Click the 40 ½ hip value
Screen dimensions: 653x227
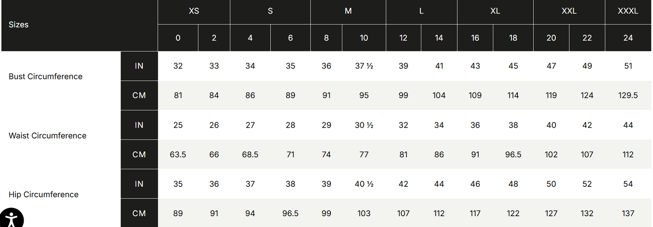coord(364,184)
